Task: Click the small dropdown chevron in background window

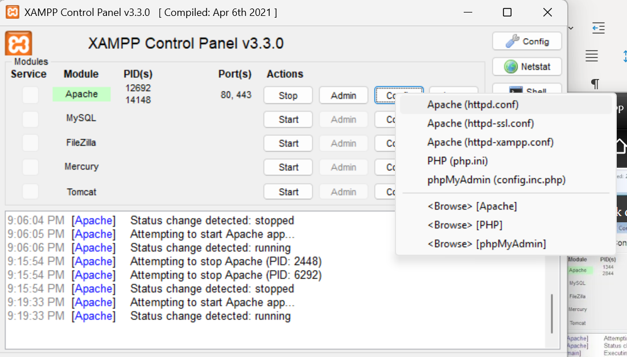Action: tap(571, 28)
